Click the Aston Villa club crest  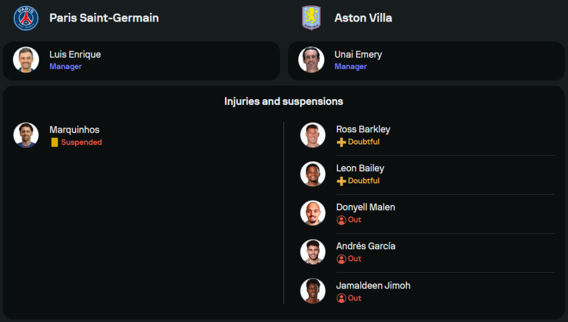pyautogui.click(x=311, y=18)
